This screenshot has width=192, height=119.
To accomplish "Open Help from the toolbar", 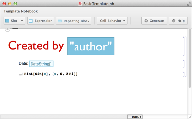I will [x=179, y=21].
